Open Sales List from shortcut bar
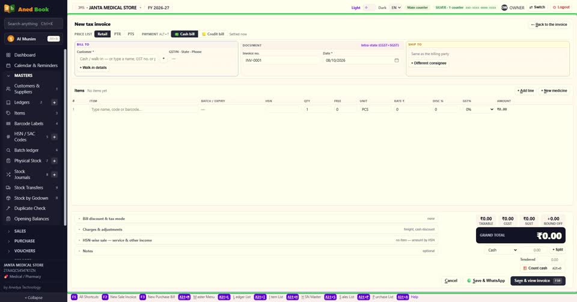Screen dimensions: 577x302 339,297
